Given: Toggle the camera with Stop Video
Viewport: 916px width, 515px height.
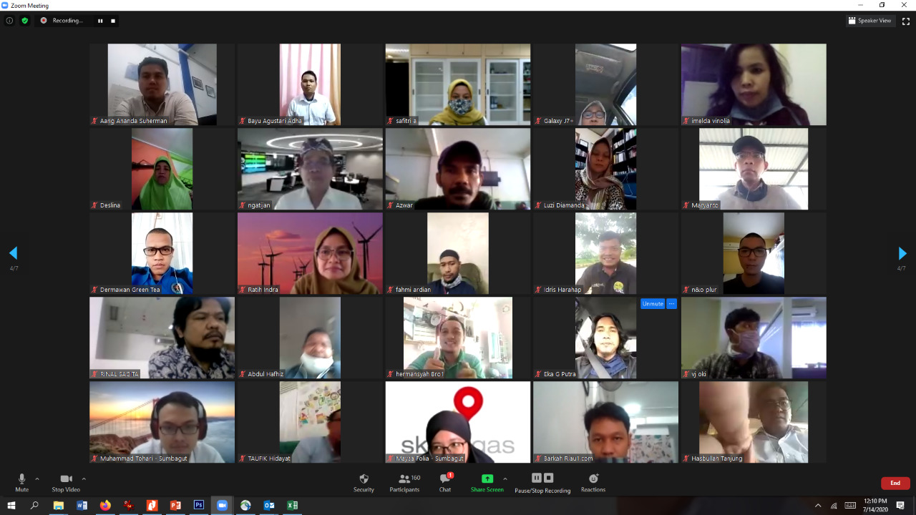Looking at the screenshot, I should tap(66, 479).
